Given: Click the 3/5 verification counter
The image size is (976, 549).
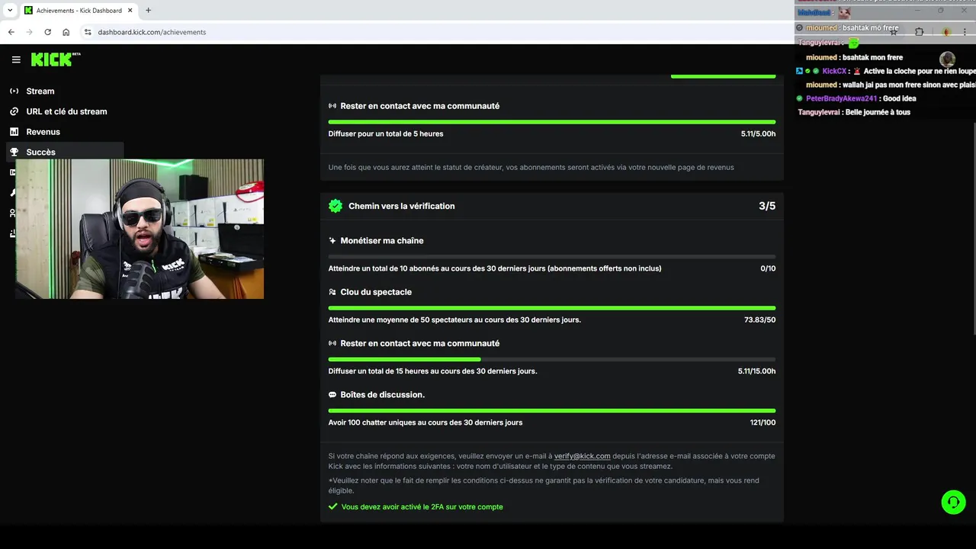Looking at the screenshot, I should [767, 206].
